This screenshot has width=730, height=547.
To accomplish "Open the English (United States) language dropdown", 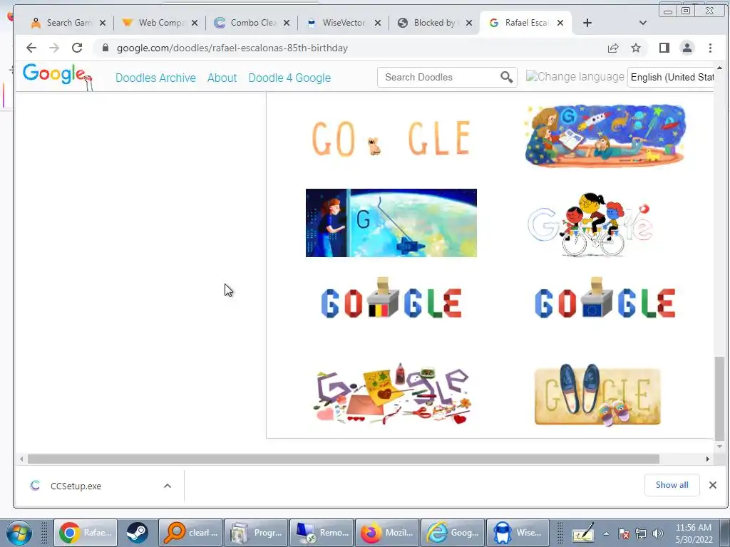I will [x=671, y=77].
